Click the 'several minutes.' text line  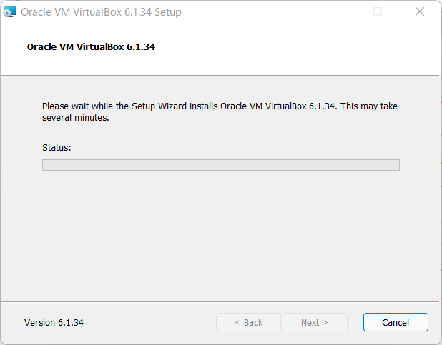pyautogui.click(x=76, y=118)
